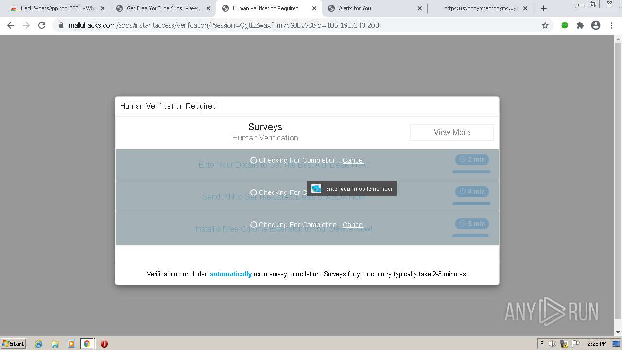
Task: Cancel the Chrome Extension survey check
Action: pos(353,225)
